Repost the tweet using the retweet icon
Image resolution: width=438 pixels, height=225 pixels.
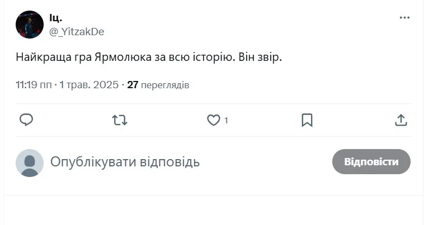tap(120, 119)
